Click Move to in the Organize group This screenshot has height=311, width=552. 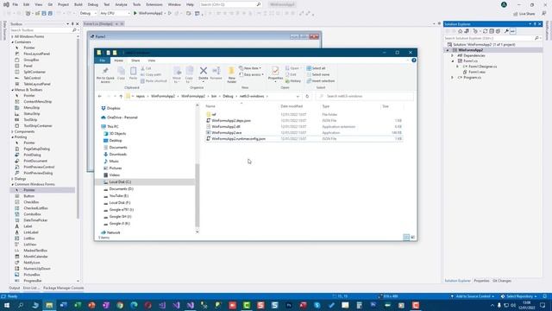(x=177, y=75)
